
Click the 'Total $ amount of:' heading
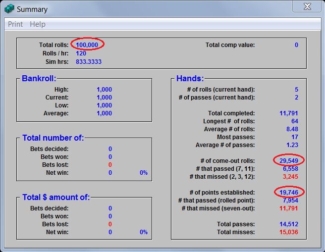click(56, 197)
